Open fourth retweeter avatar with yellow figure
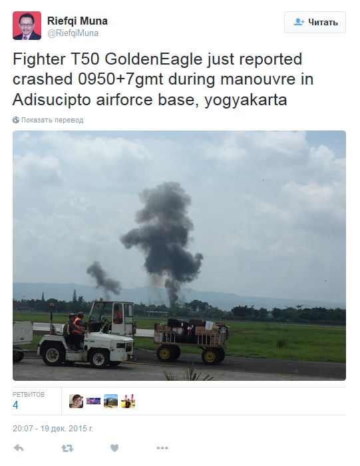This screenshot has width=360, height=466. 128,401
